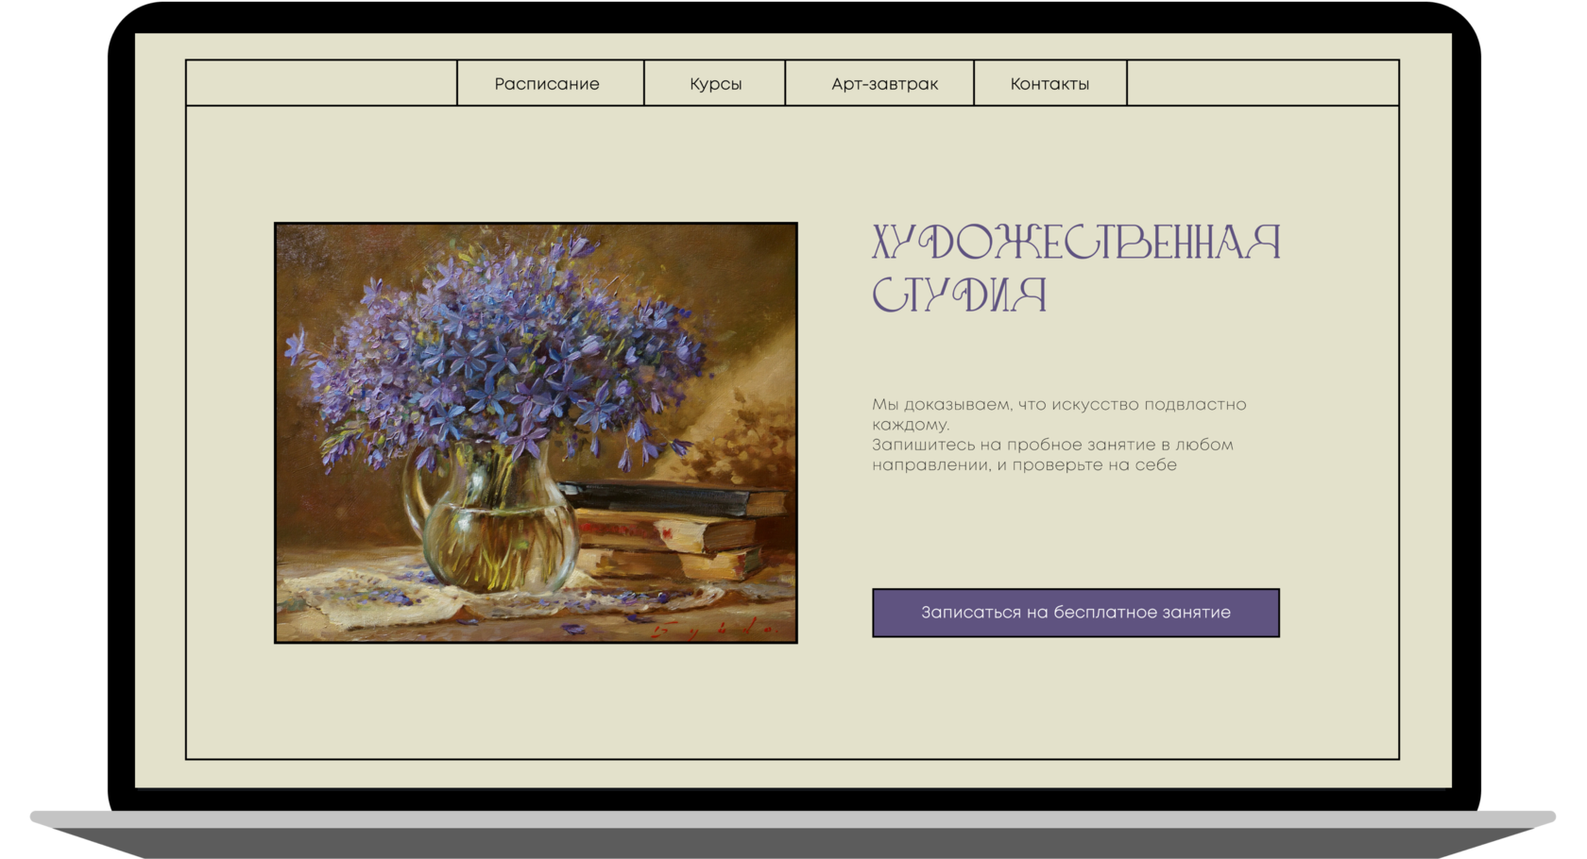Select Арт-завтрак in the top navigation
The image size is (1587, 859).
(x=884, y=84)
